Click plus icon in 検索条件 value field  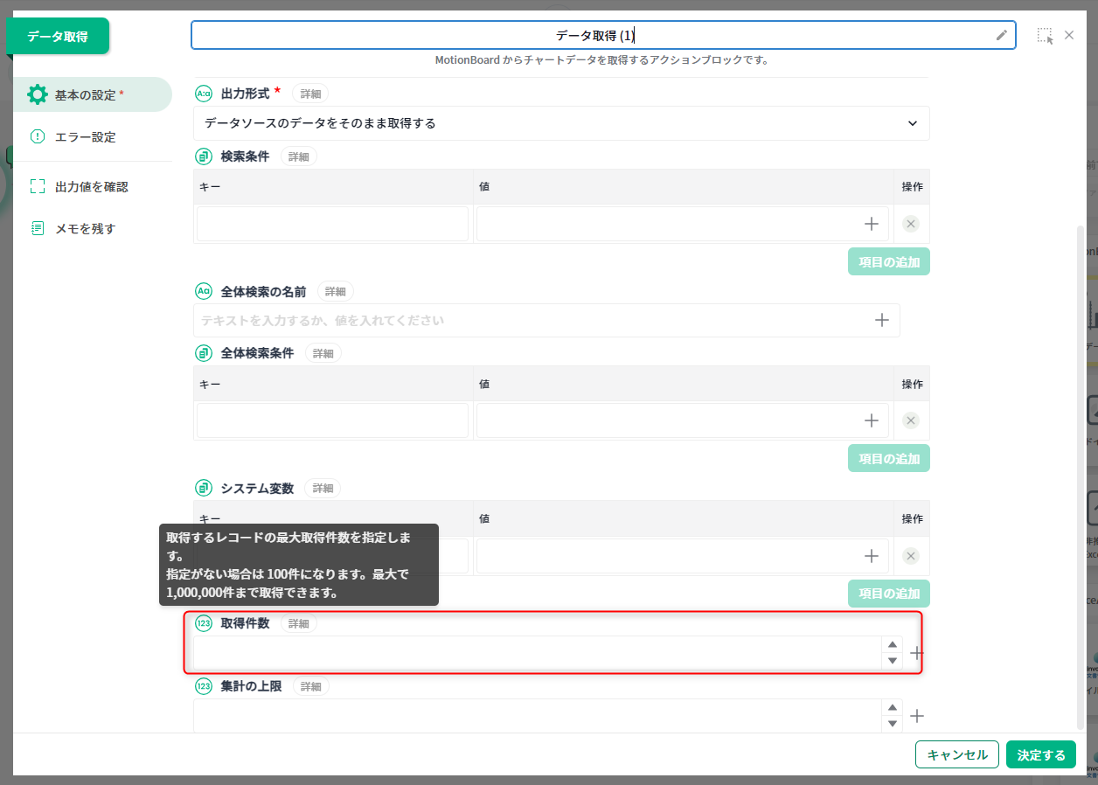point(872,224)
